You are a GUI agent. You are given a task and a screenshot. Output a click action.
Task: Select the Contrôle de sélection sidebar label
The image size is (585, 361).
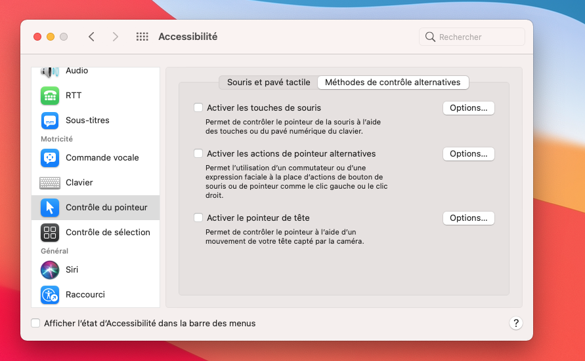(108, 233)
